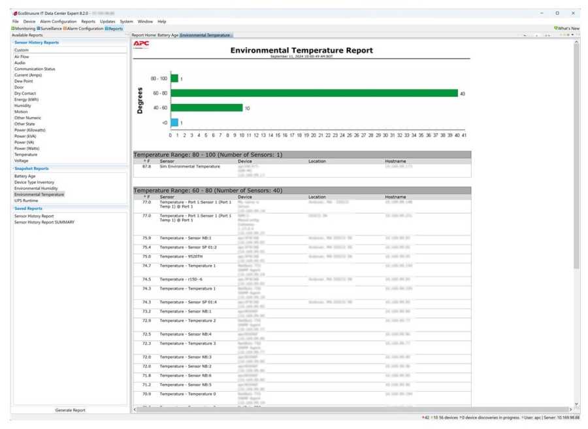Viewport: 588px width, 429px height.
Task: Select the Other Numeric report
Action: pyautogui.click(x=27, y=118)
